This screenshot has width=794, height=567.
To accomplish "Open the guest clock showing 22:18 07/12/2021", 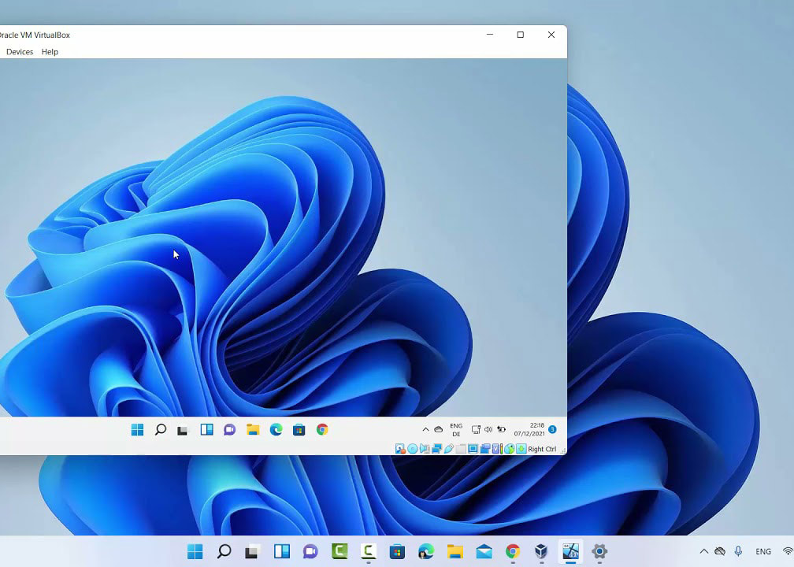I will [529, 429].
